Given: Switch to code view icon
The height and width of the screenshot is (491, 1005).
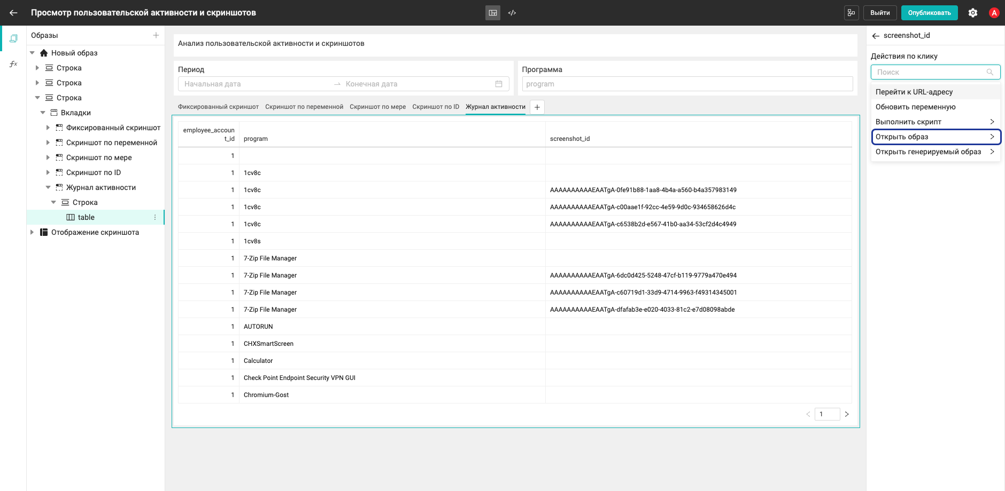Looking at the screenshot, I should (512, 13).
